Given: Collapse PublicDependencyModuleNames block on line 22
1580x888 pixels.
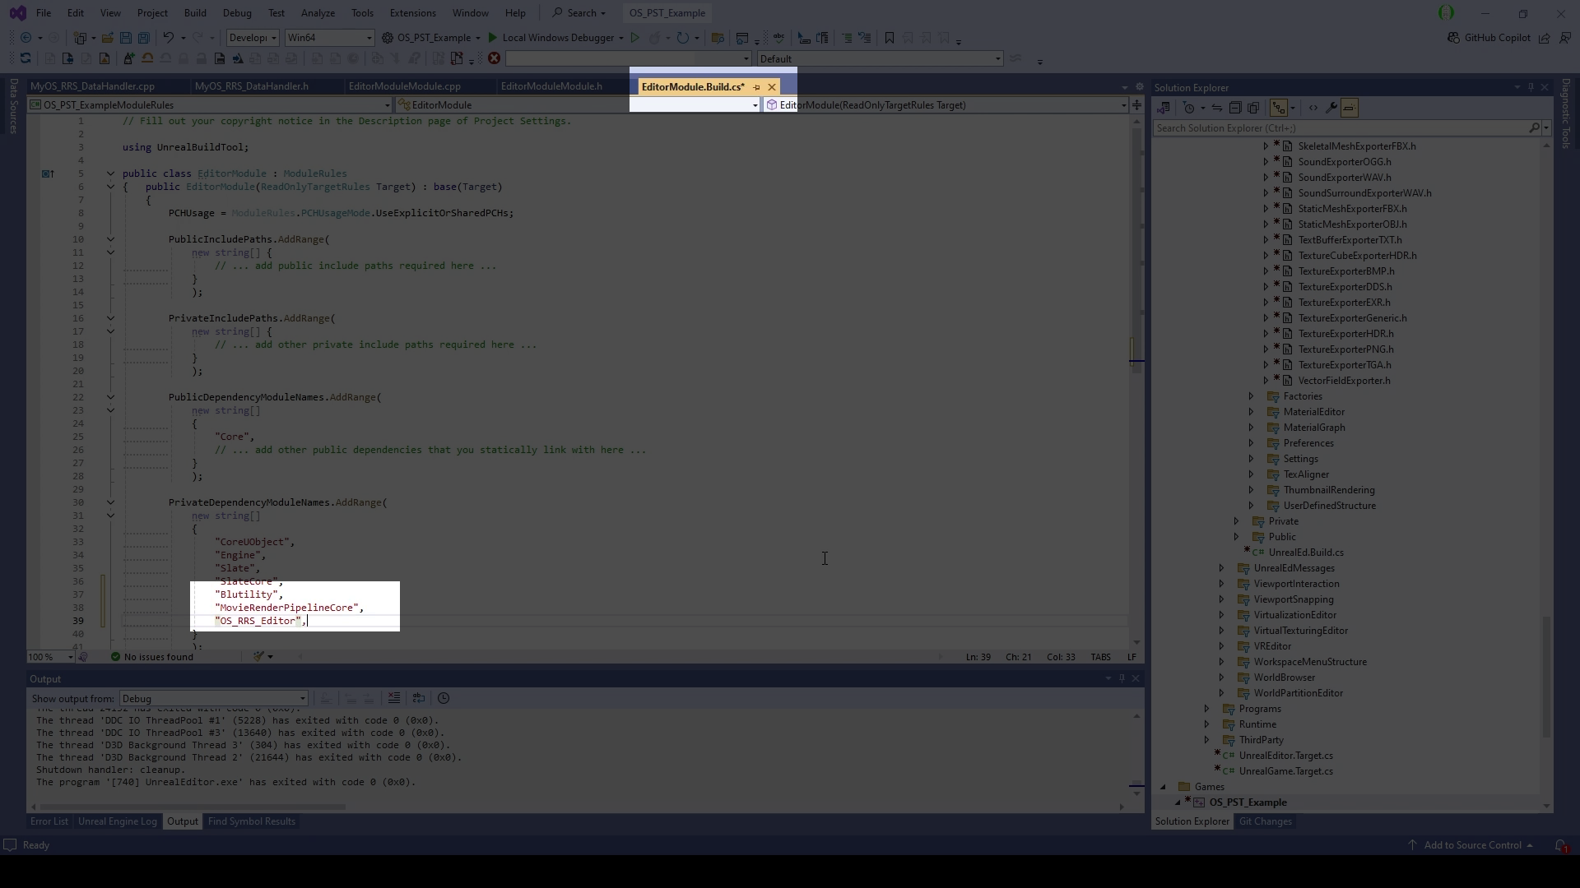Looking at the screenshot, I should click(x=110, y=397).
